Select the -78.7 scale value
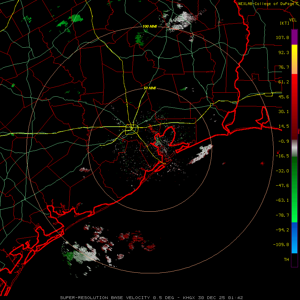The image size is (300, 300). point(282,215)
